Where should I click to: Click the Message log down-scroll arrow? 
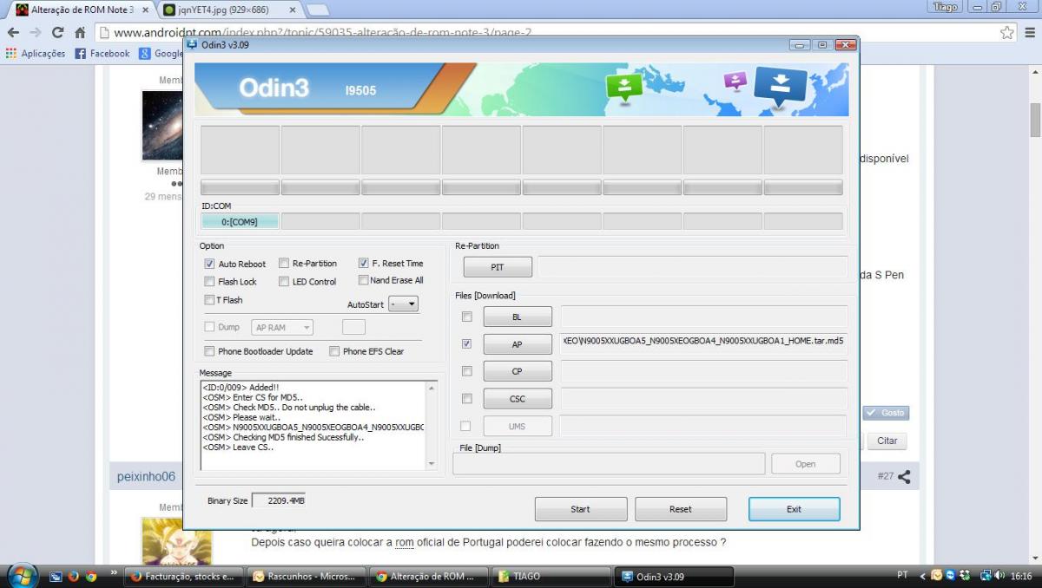click(432, 464)
